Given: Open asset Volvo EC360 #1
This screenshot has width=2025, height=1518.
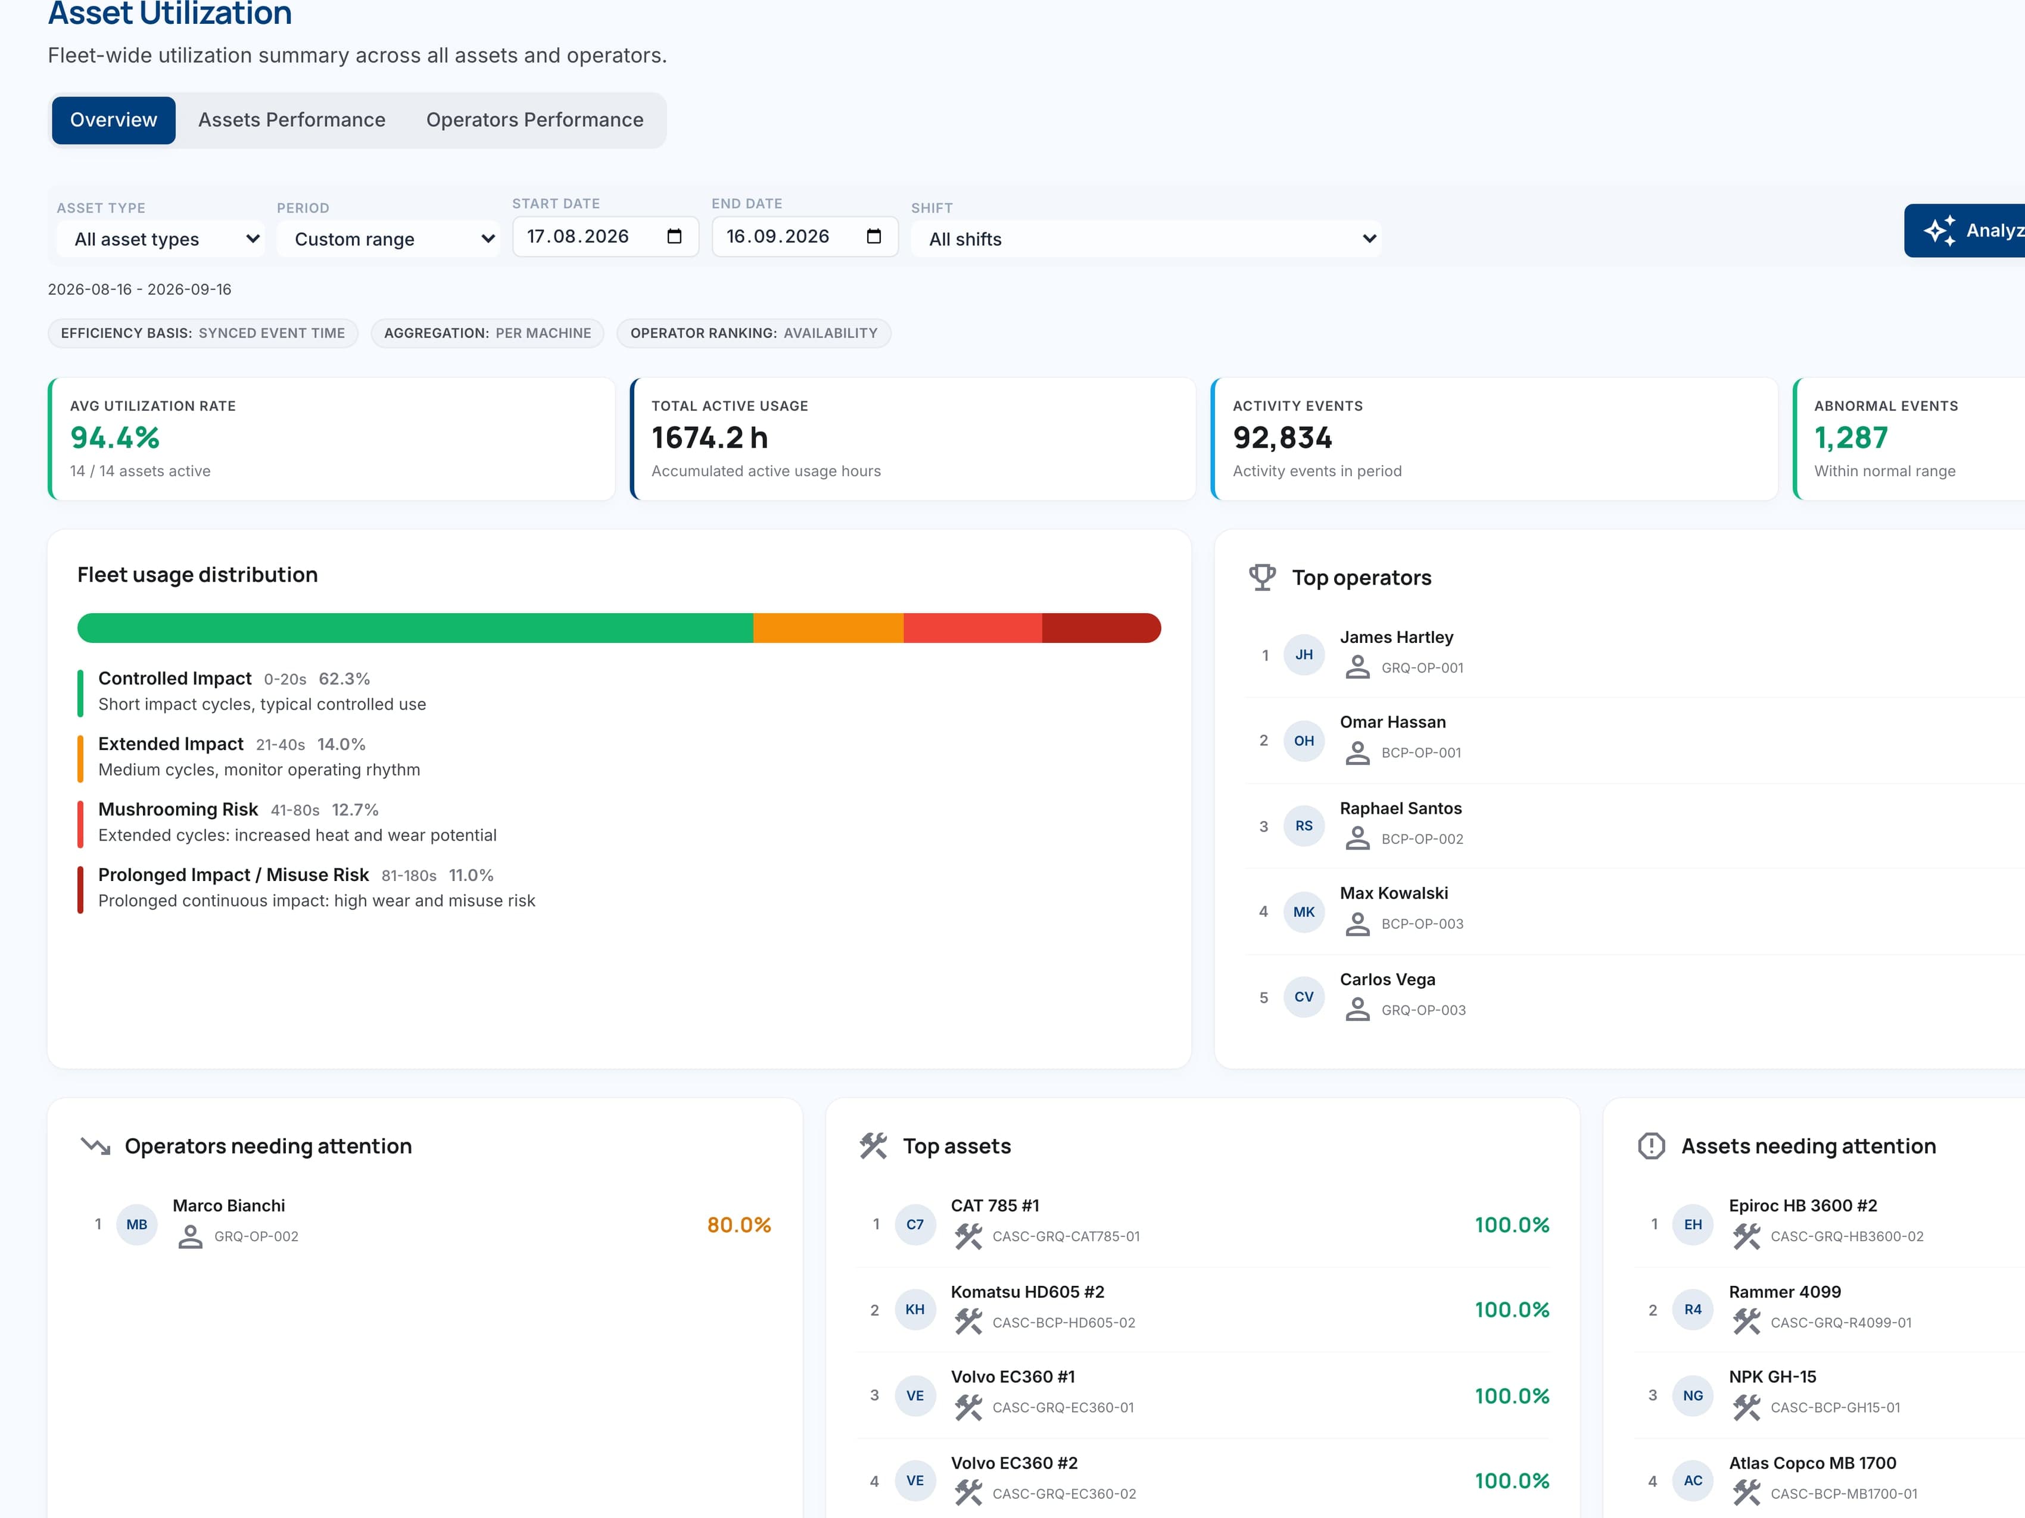Looking at the screenshot, I should 1203,1395.
